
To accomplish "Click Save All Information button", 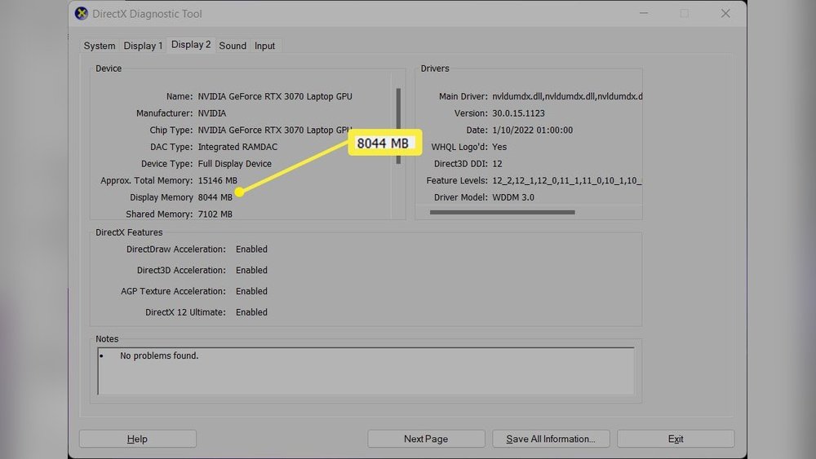I will pyautogui.click(x=551, y=439).
